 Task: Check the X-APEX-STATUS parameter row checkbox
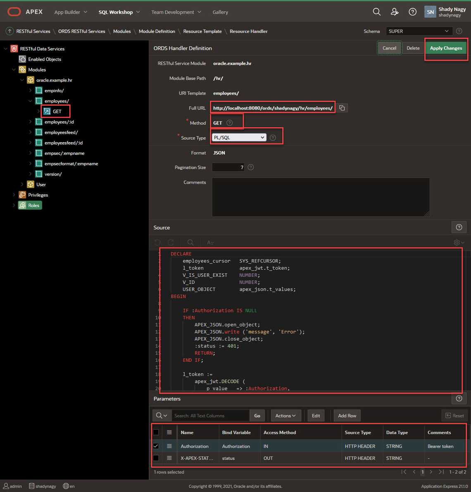[x=156, y=458]
